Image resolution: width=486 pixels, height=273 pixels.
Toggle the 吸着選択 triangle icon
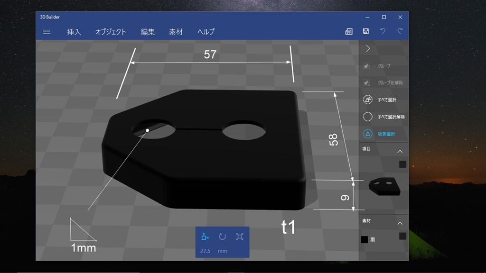(368, 134)
